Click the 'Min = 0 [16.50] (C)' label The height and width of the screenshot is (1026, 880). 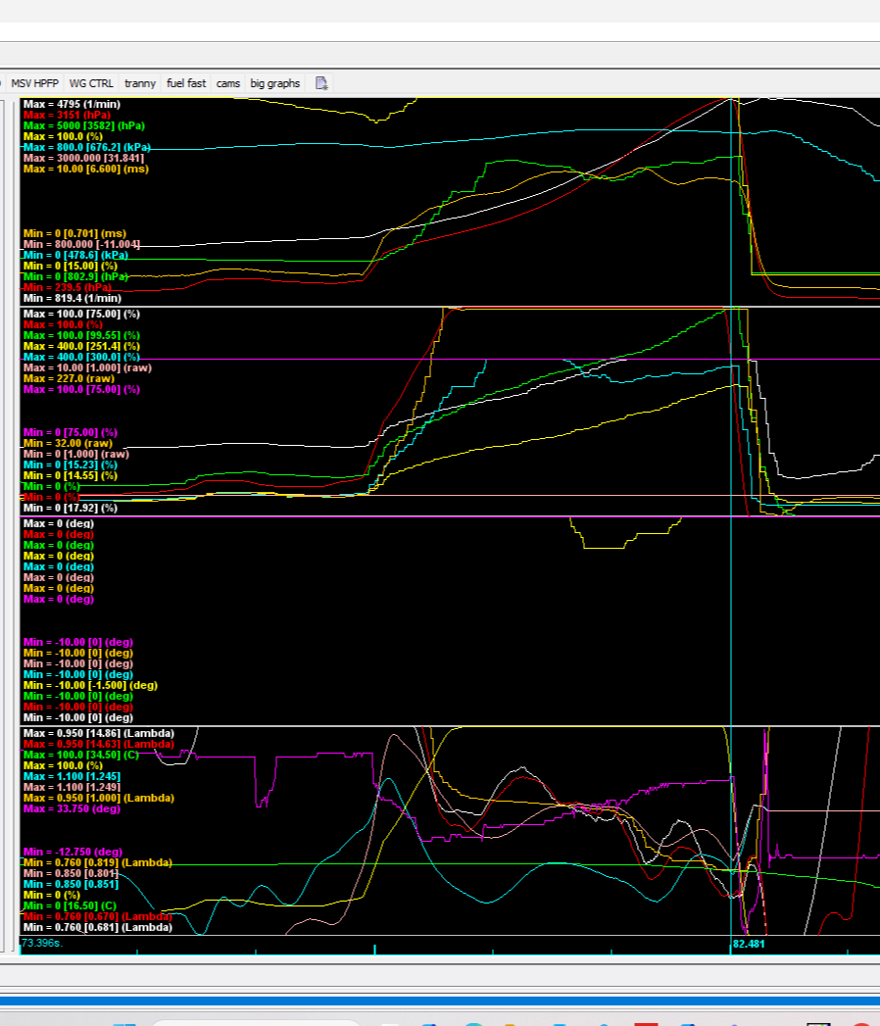[x=70, y=905]
